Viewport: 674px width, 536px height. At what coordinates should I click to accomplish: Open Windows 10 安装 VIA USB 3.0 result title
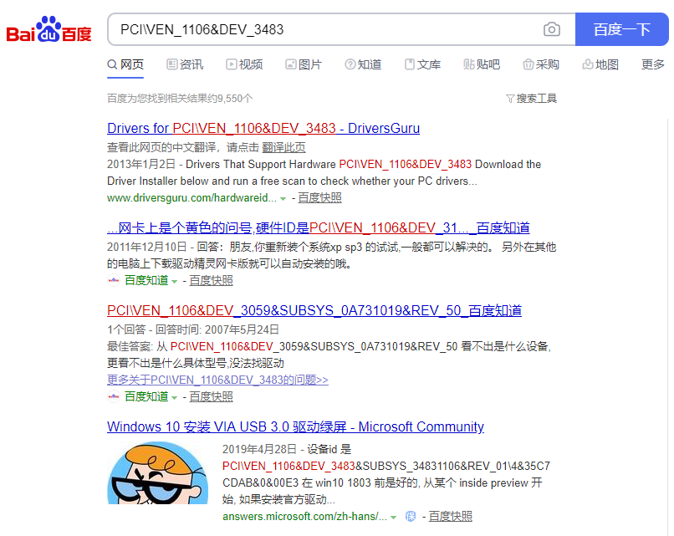click(x=295, y=426)
